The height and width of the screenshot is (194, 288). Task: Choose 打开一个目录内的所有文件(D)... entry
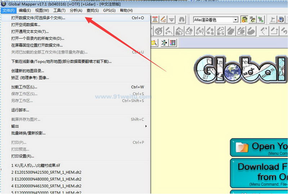coord(76,39)
